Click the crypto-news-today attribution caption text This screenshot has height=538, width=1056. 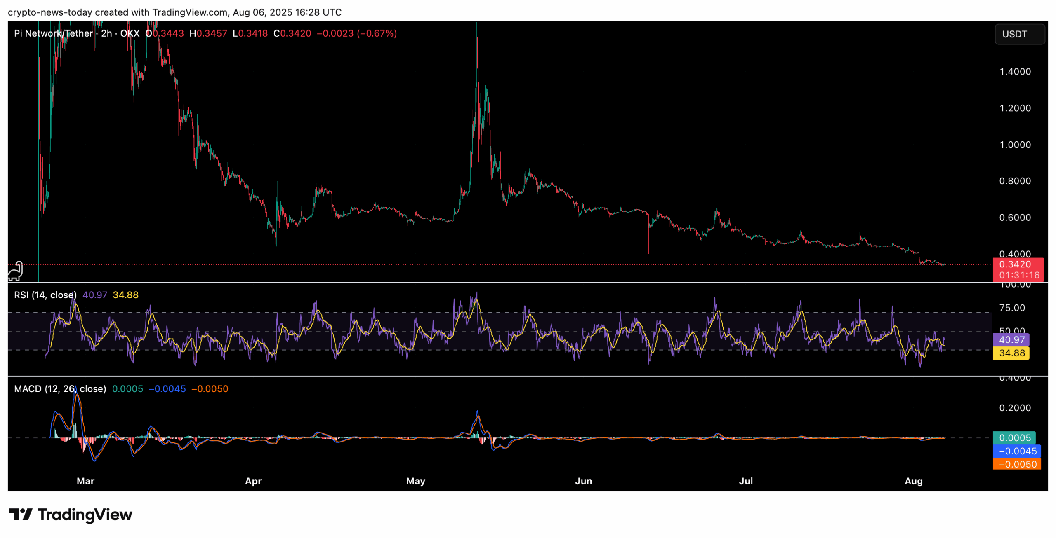point(175,12)
